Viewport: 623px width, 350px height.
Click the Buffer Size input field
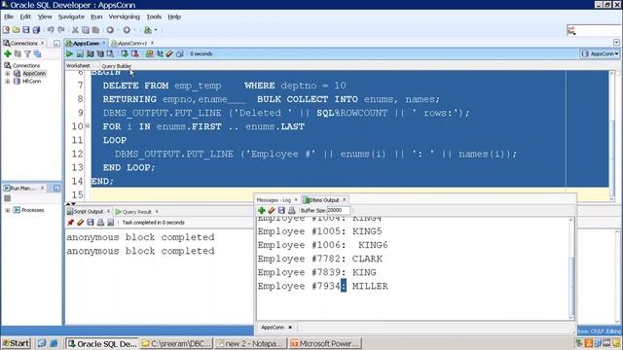338,210
